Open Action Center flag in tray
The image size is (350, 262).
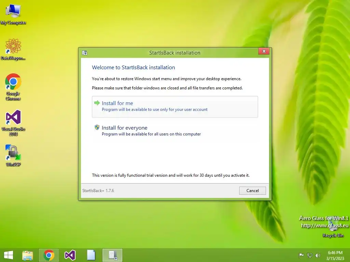coord(301,255)
